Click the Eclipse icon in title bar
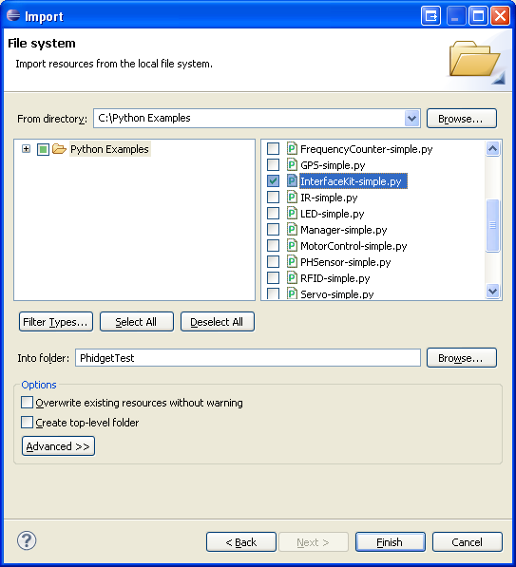516x567 pixels. tap(13, 15)
